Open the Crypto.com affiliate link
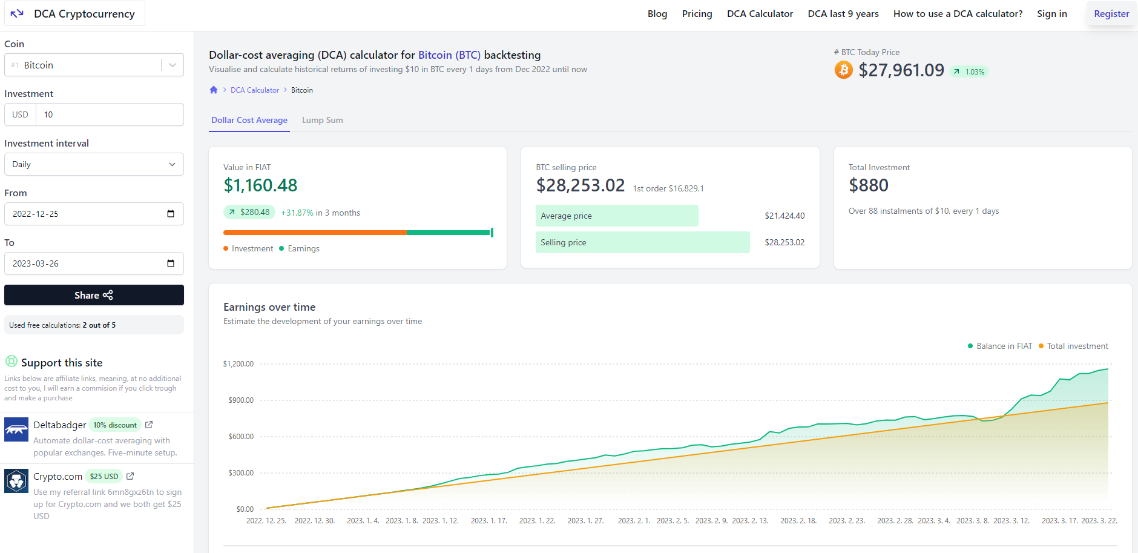The image size is (1138, 553). [x=58, y=476]
